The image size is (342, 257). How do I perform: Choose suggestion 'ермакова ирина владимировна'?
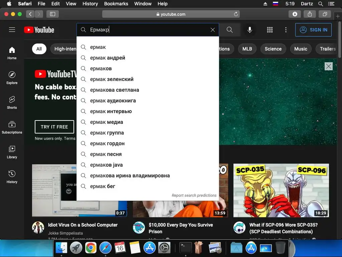(x=148, y=175)
